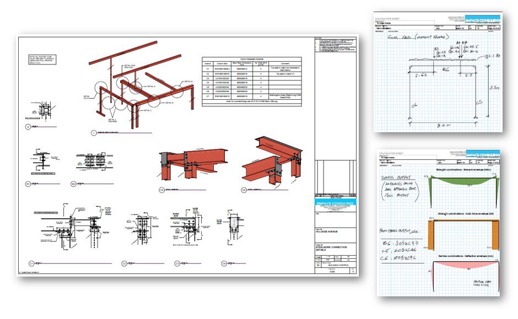
Task: Select the "STEELWORK CONNECTION DETAILS" drawing title
Action: tap(331, 248)
